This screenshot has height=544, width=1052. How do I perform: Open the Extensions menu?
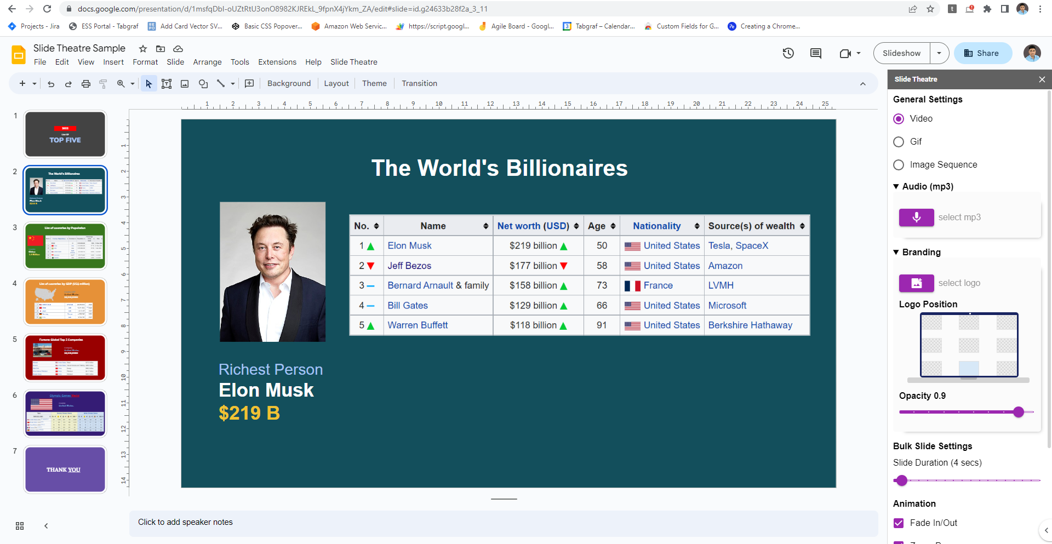[x=277, y=62]
